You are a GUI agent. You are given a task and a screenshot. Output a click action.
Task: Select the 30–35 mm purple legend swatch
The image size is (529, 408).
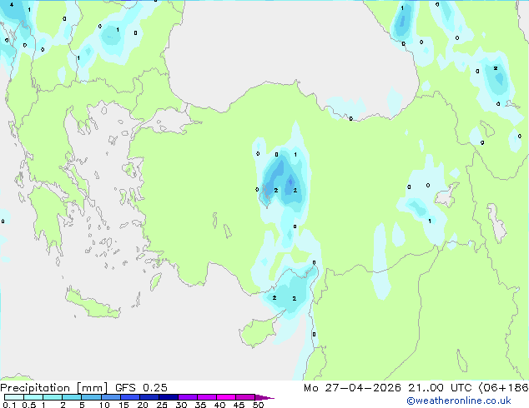188,397
